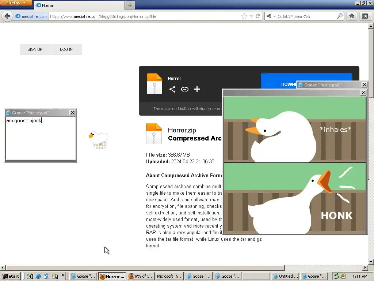Click the mediafire.com site identity badge
The height and width of the screenshot is (281, 374).
31,16
